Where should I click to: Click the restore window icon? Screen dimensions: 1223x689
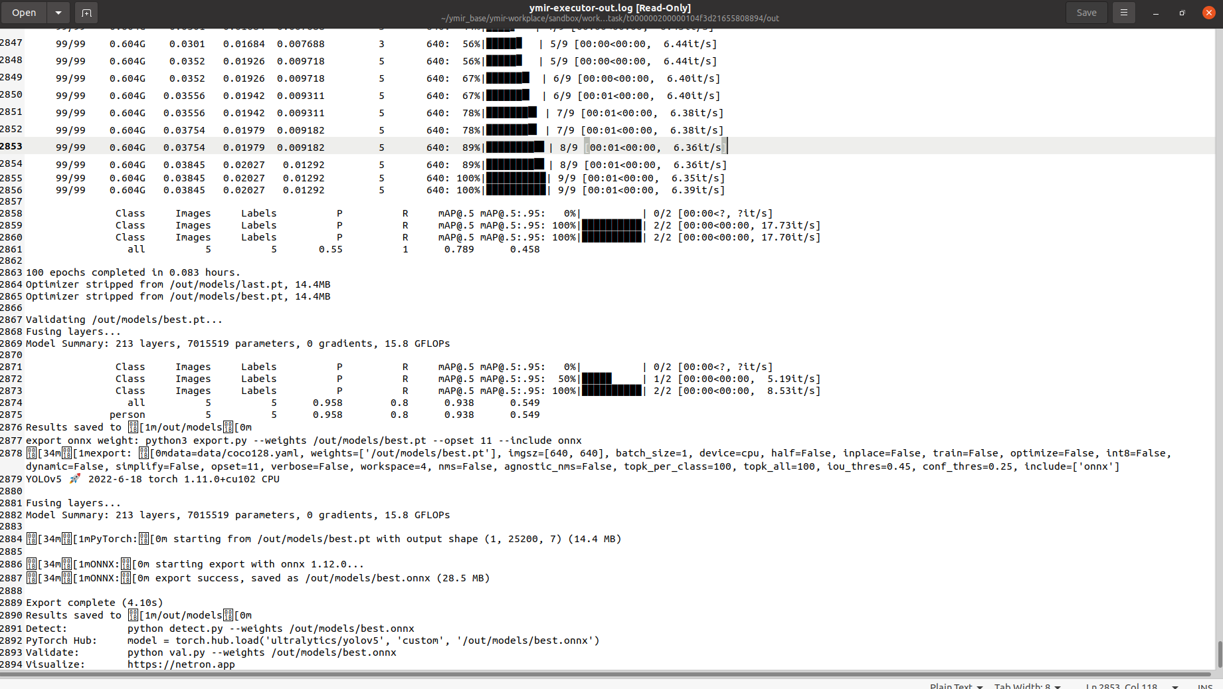click(x=1182, y=12)
